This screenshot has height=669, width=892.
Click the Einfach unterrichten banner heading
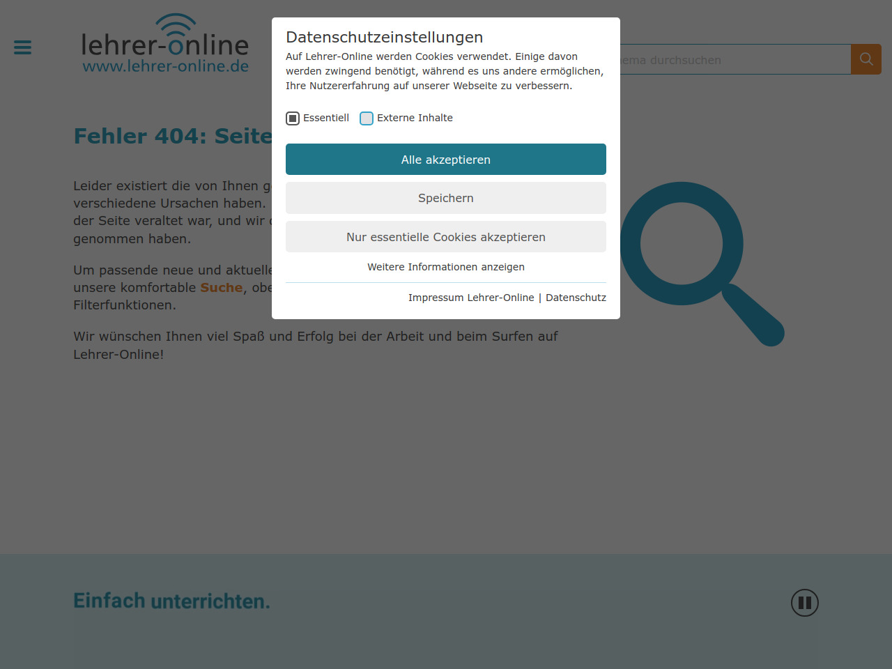point(171,601)
